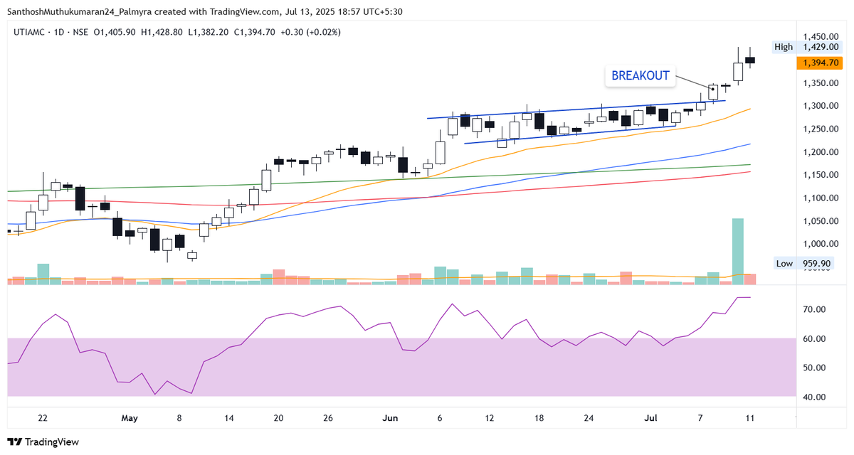This screenshot has width=854, height=455.
Task: Click the 20 date label on time axis
Action: coord(279,418)
